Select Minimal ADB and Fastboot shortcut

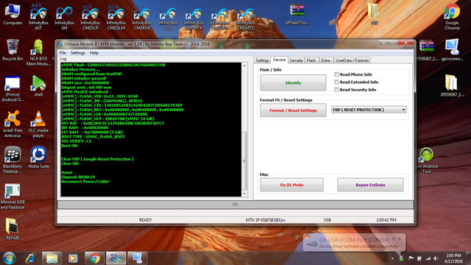point(13,197)
